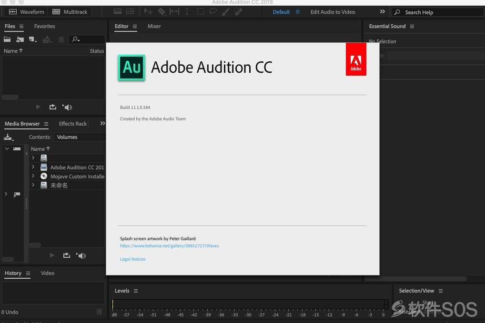Select the Paintbrush Selection tool
This screenshot has height=323, width=485.
(225, 12)
